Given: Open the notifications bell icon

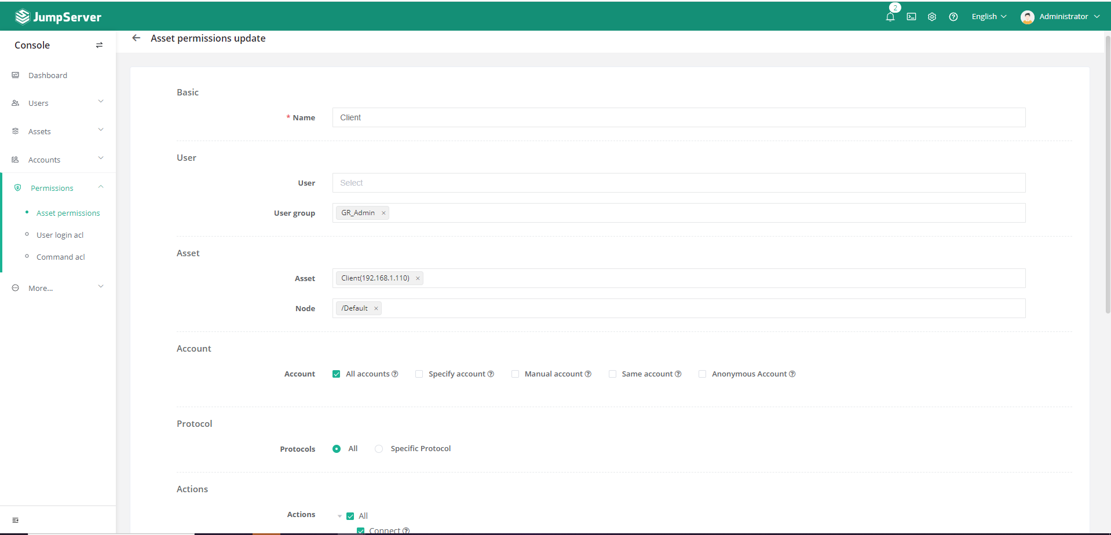Looking at the screenshot, I should click(890, 17).
